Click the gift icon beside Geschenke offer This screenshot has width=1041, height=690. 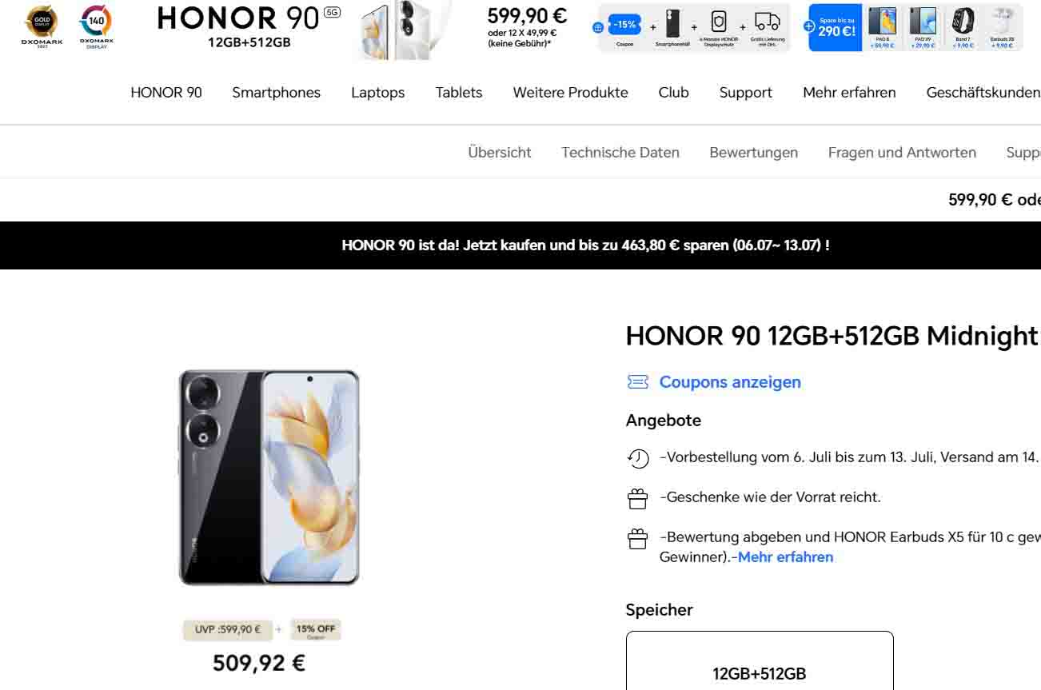pyautogui.click(x=637, y=498)
